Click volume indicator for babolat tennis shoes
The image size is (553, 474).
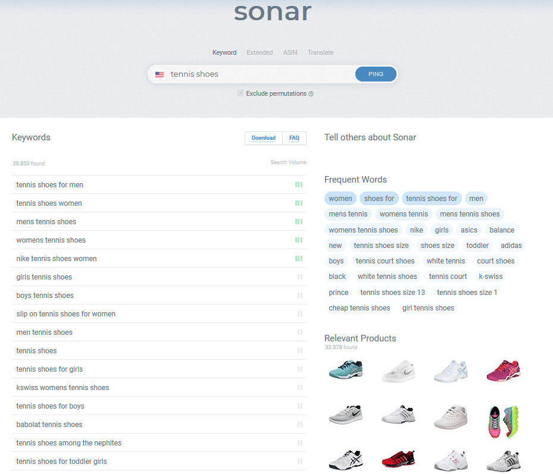click(300, 425)
